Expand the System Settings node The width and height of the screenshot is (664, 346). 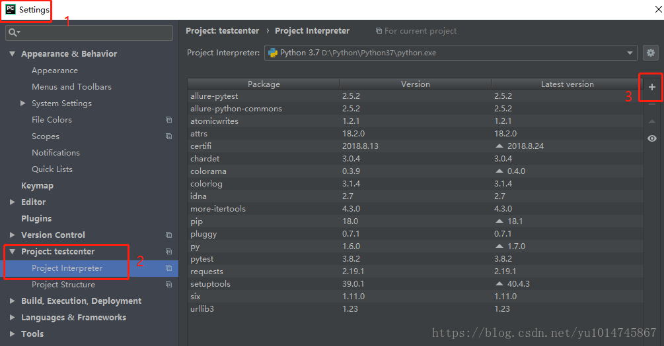pos(23,103)
